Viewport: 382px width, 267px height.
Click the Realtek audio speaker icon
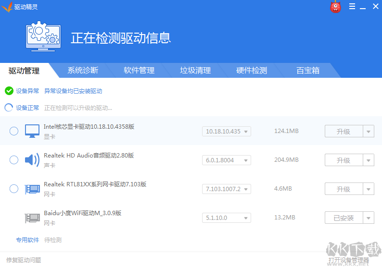click(x=32, y=160)
